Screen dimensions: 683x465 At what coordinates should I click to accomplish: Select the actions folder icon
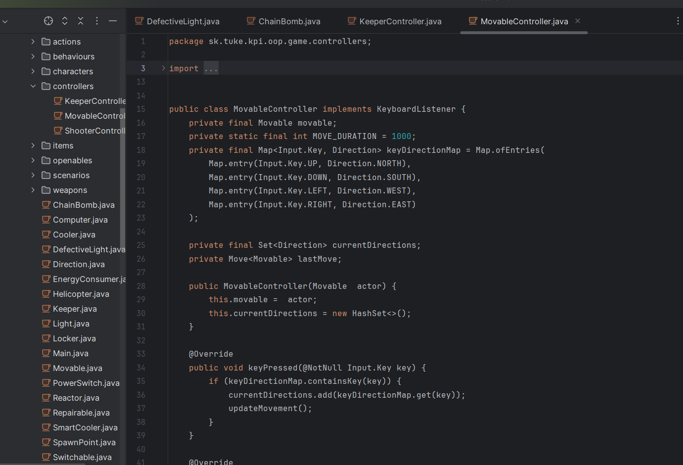(46, 42)
